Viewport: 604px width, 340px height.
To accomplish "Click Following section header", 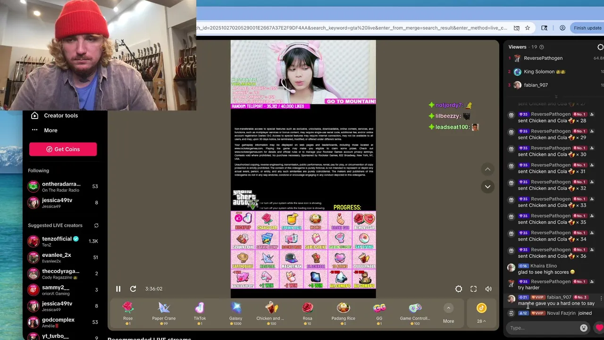I will (38, 170).
